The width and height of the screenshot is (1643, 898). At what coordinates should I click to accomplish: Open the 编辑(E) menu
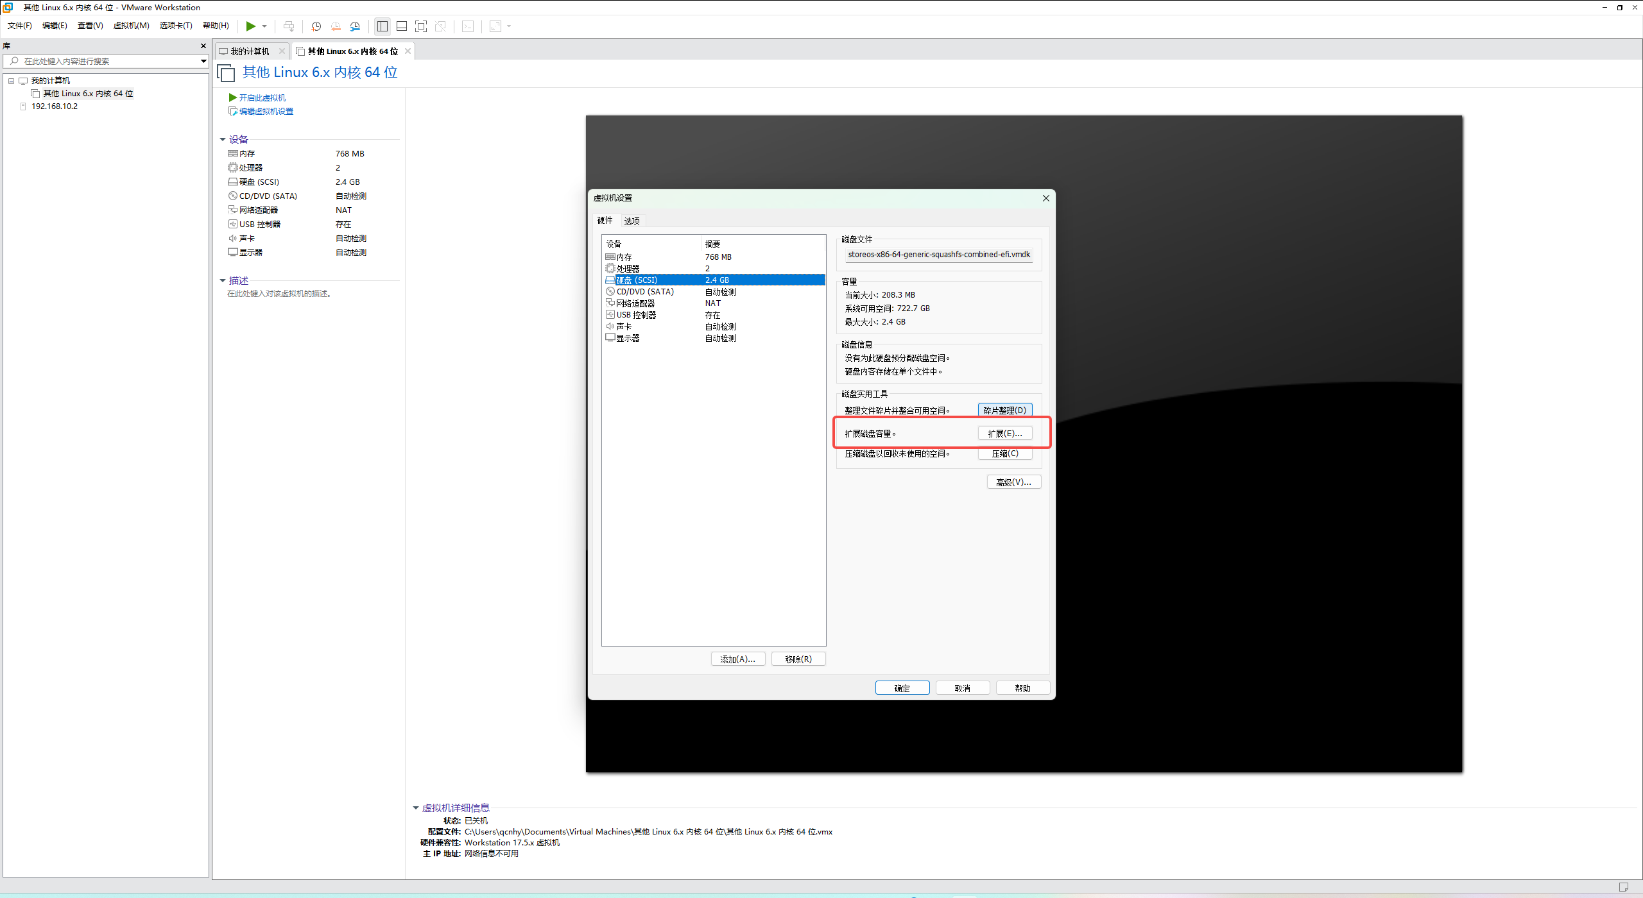(x=55, y=26)
